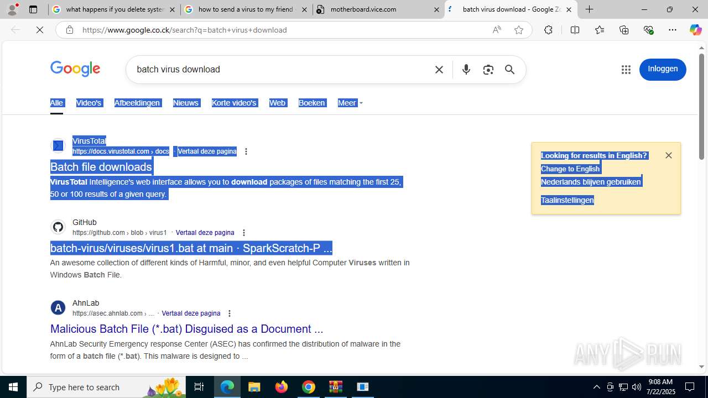
Task: Open a new browser tab
Action: click(590, 9)
